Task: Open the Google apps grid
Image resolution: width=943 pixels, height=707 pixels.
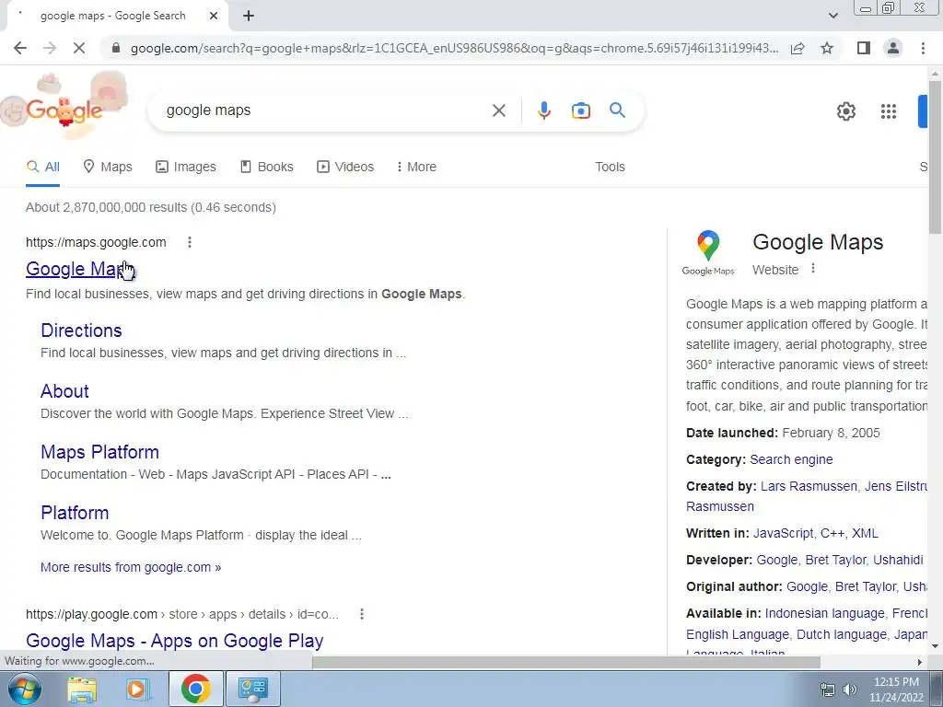Action: (889, 111)
